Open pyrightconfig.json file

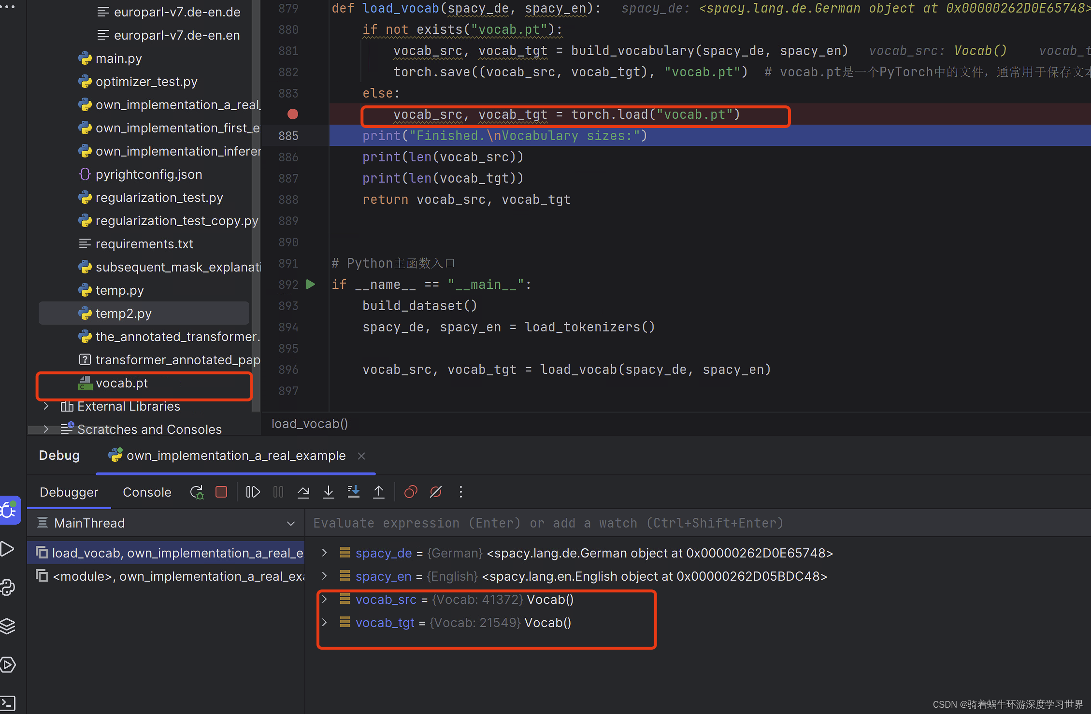tap(149, 174)
